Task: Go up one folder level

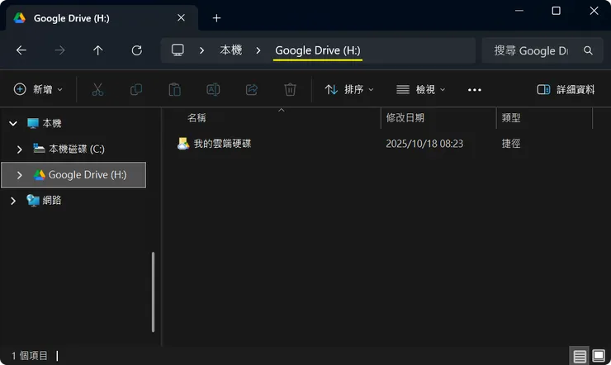Action: tap(97, 50)
